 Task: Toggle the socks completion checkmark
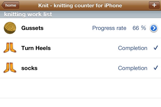tap(155, 68)
